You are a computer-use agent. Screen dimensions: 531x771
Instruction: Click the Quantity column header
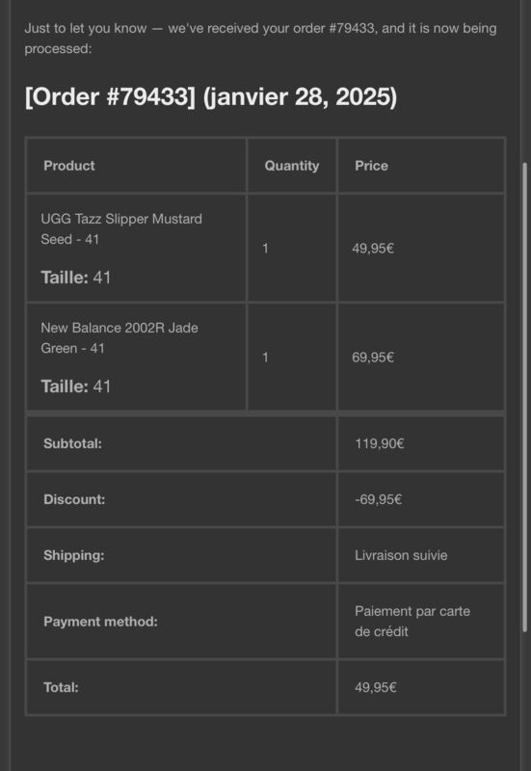tap(292, 166)
